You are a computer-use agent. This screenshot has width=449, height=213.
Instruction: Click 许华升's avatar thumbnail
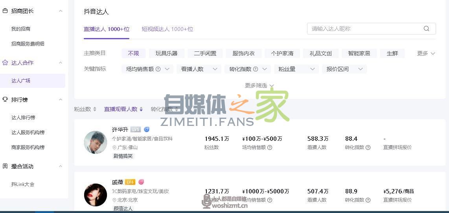click(x=96, y=142)
